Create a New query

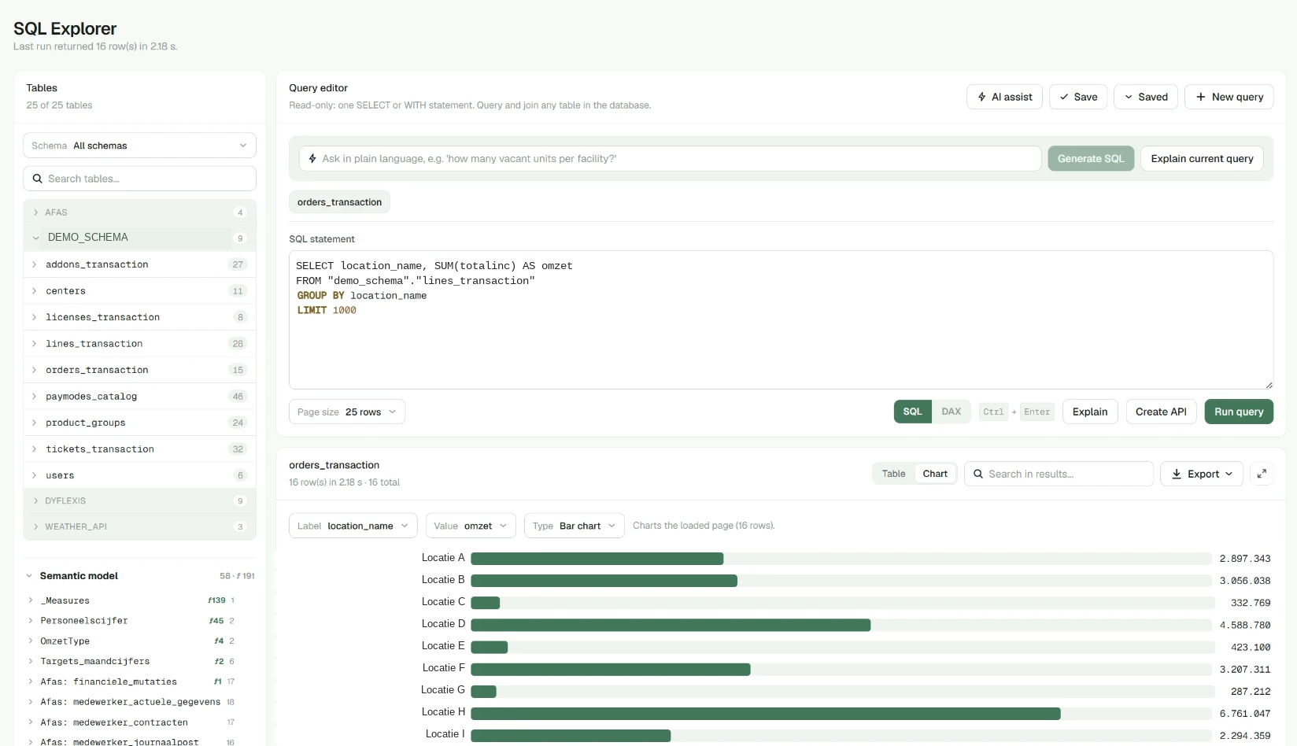click(1229, 97)
